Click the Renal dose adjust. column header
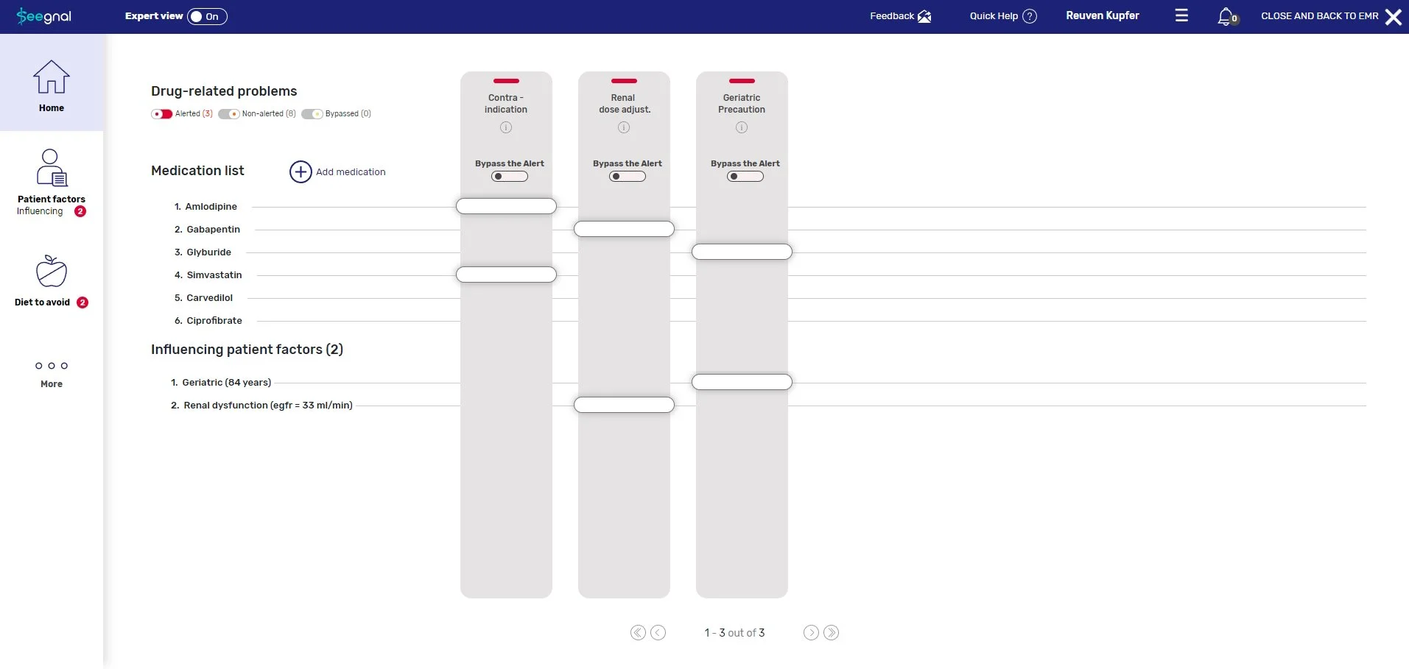Image resolution: width=1409 pixels, height=669 pixels. point(625,104)
